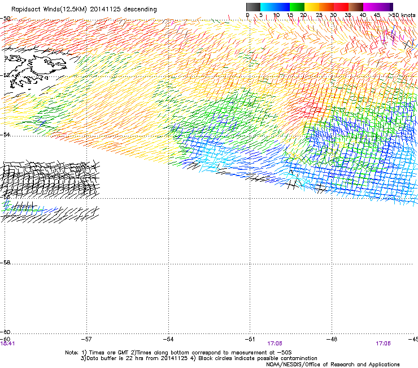The image size is (418, 368).
Task: Click the '45' legend scale label
Action: pyautogui.click(x=377, y=15)
